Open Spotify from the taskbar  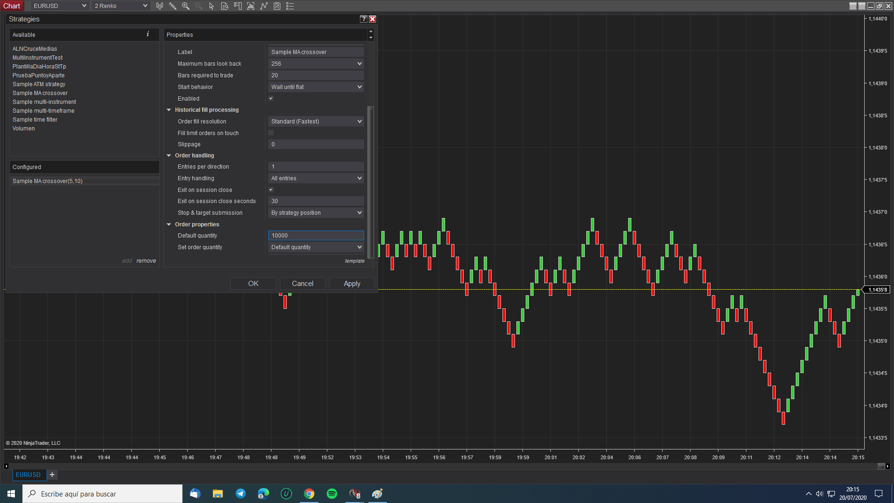332,494
